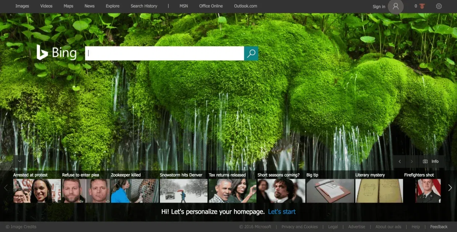
Task: Open the Big tip thumbnail
Action: [x=330, y=191]
